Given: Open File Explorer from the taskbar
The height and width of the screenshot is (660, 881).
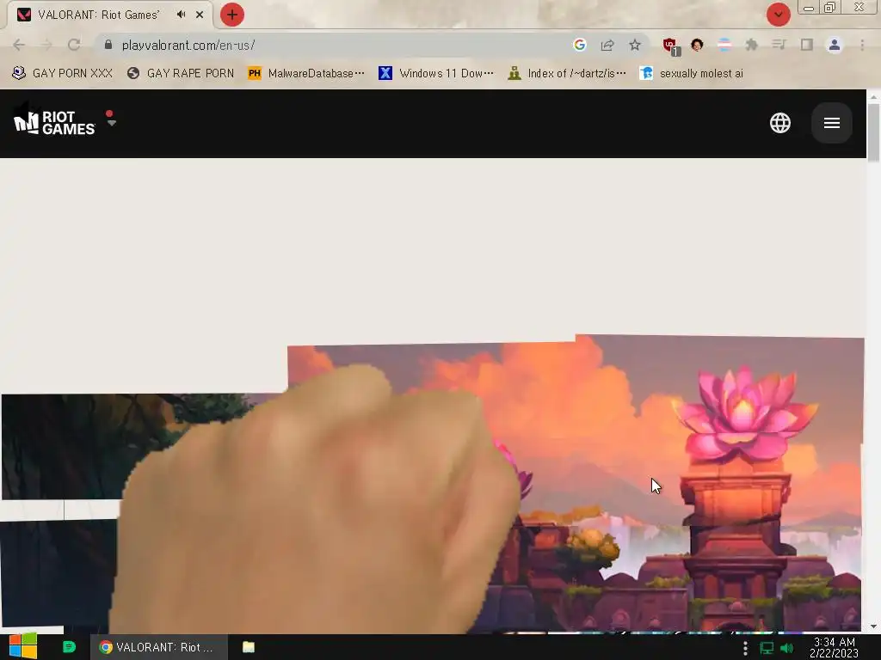Looking at the screenshot, I should point(249,647).
